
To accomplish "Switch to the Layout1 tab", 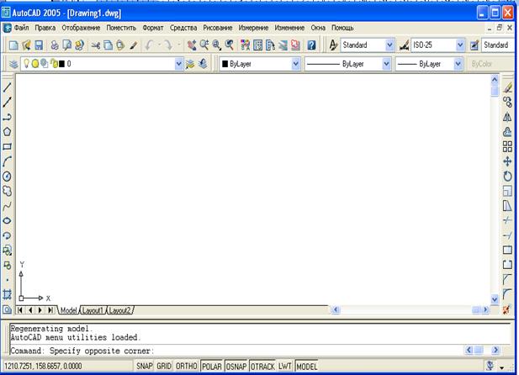I will point(93,310).
